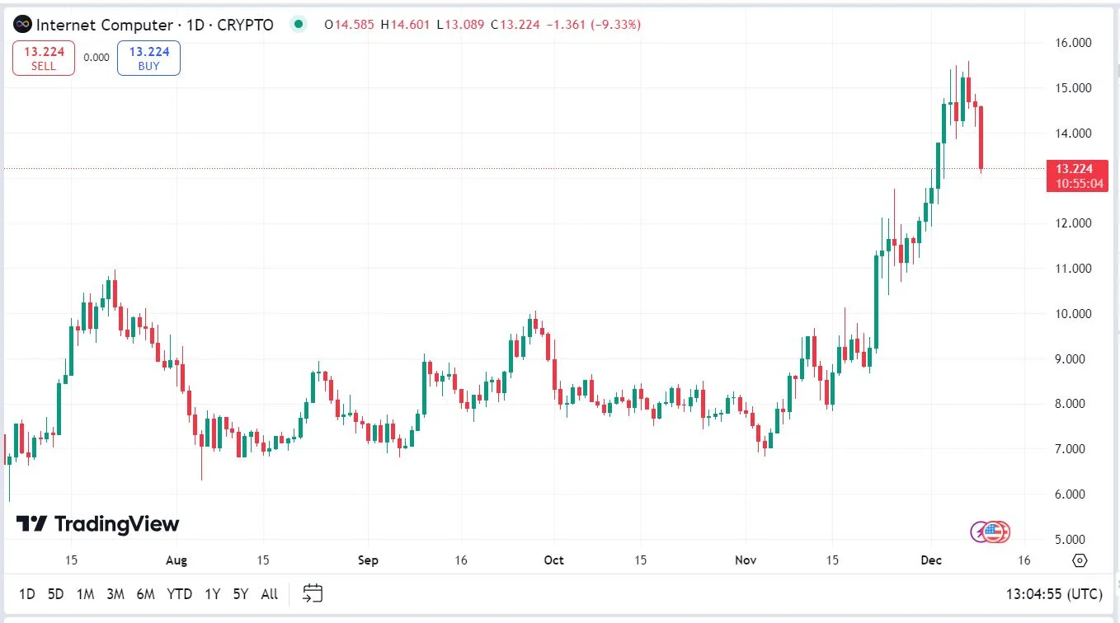Select the 5D time range
Screen dimensions: 1120x623
click(x=55, y=594)
